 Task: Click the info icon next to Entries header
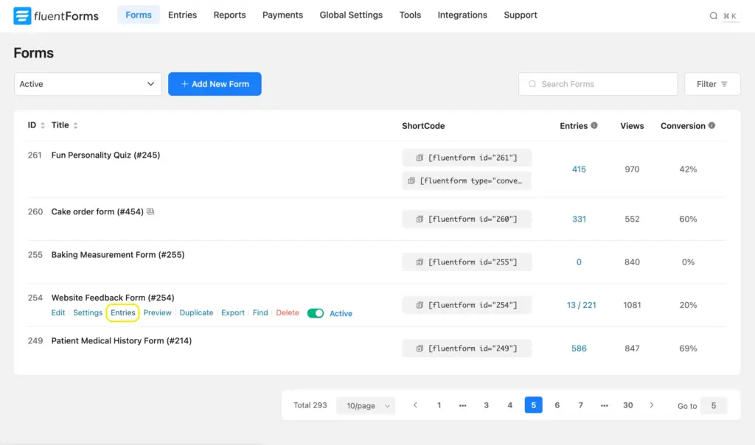coord(594,125)
